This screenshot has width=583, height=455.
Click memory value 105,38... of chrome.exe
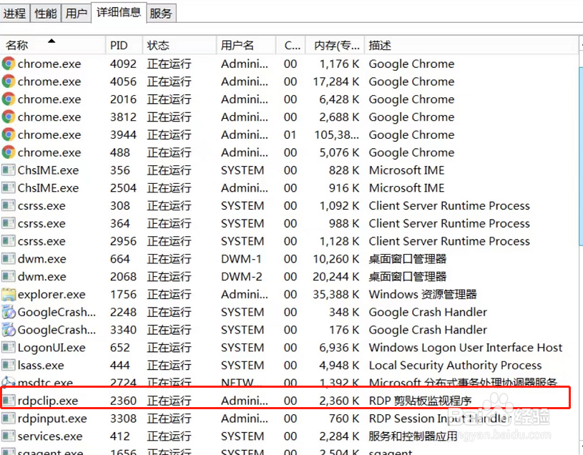(x=337, y=134)
